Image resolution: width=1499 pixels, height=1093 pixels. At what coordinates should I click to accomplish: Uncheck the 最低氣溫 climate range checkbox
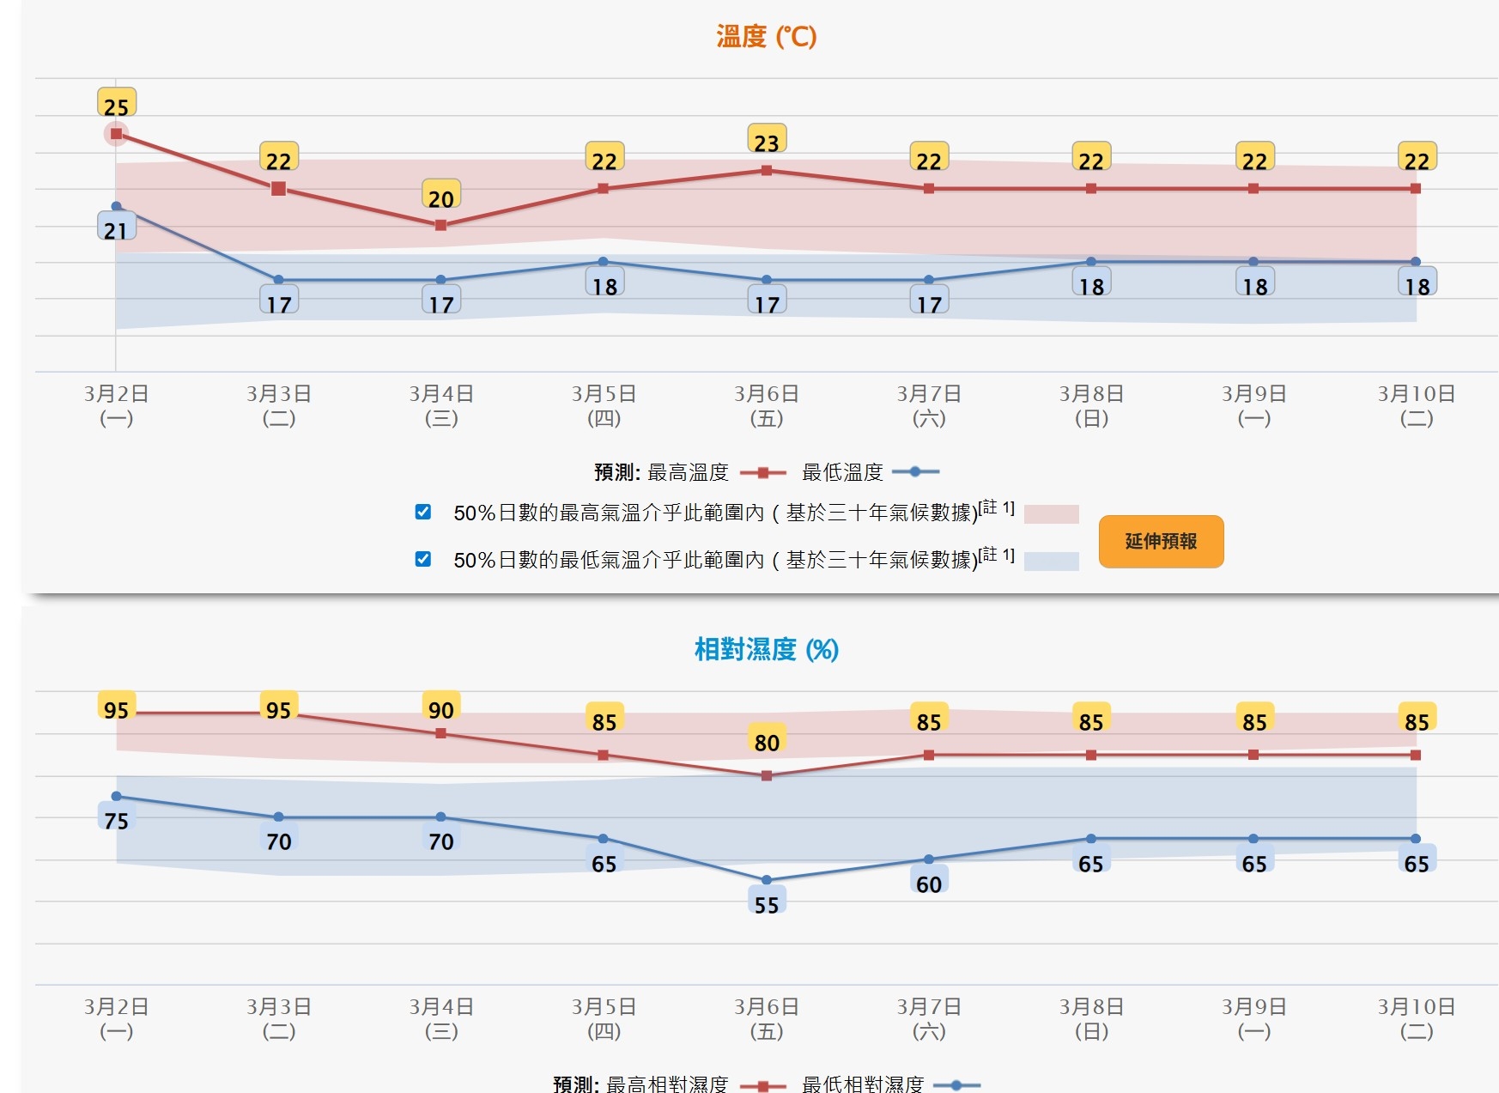coord(423,559)
